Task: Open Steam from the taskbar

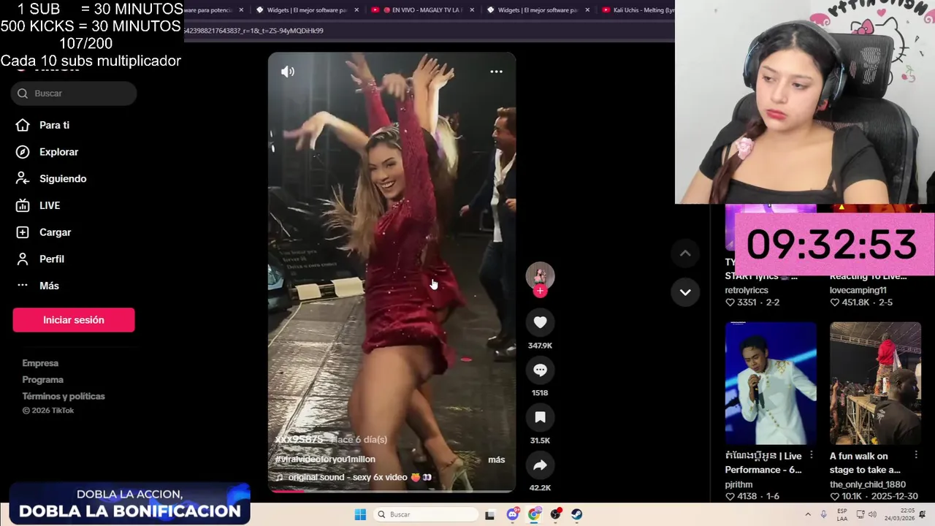Action: pos(577,514)
